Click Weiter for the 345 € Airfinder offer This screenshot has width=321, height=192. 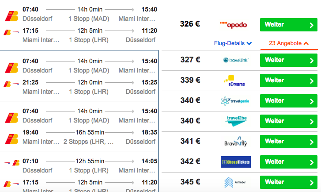click(x=289, y=182)
